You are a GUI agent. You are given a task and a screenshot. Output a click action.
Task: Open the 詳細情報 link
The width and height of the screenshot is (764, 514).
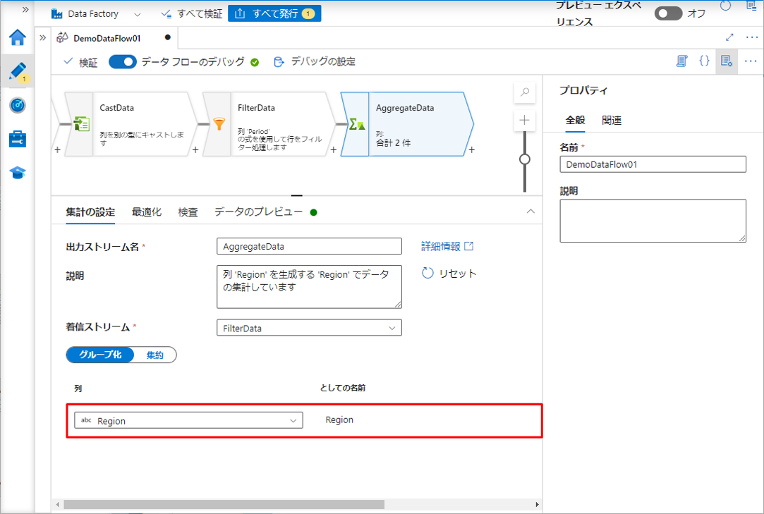point(447,247)
